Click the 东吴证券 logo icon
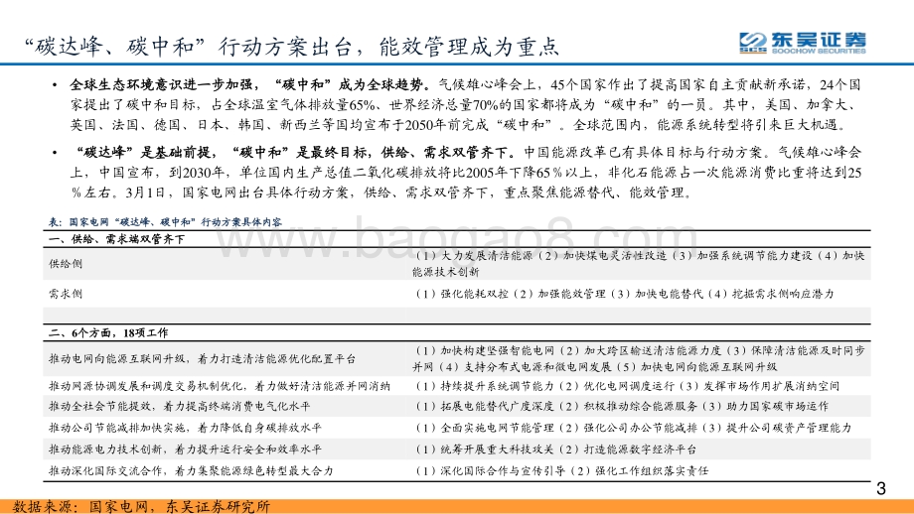914x514 pixels. pyautogui.click(x=752, y=43)
